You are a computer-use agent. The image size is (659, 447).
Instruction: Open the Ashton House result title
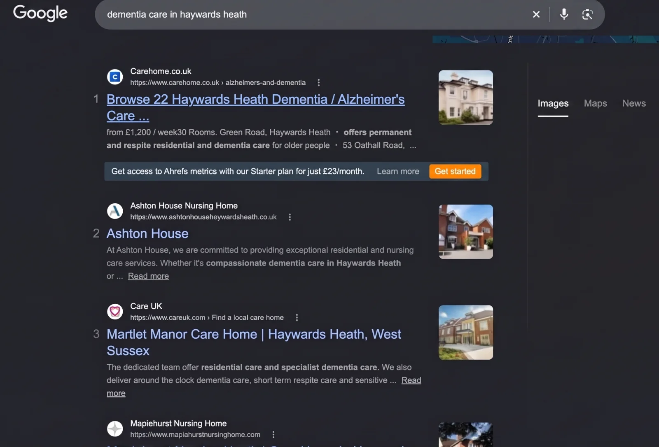147,233
